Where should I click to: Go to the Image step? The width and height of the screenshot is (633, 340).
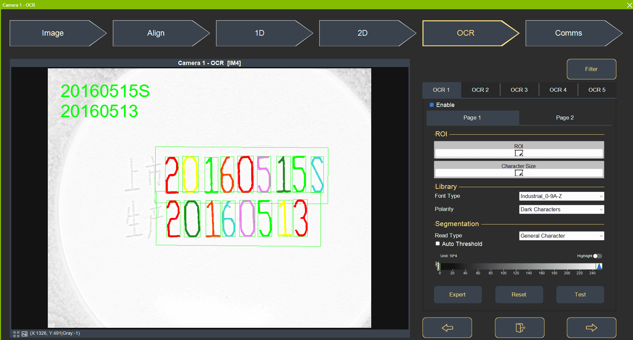coord(58,33)
